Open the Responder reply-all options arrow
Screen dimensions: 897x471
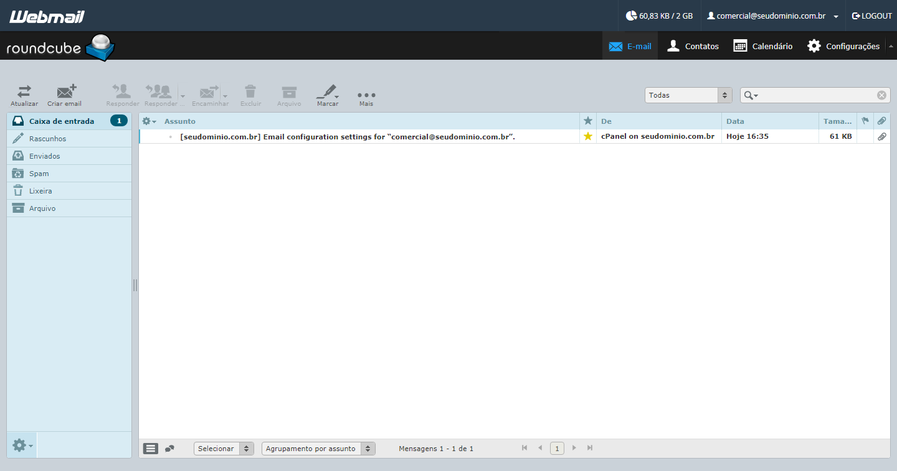click(183, 96)
